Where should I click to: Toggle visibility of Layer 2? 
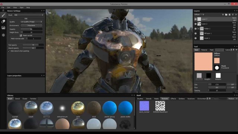coord(196,24)
